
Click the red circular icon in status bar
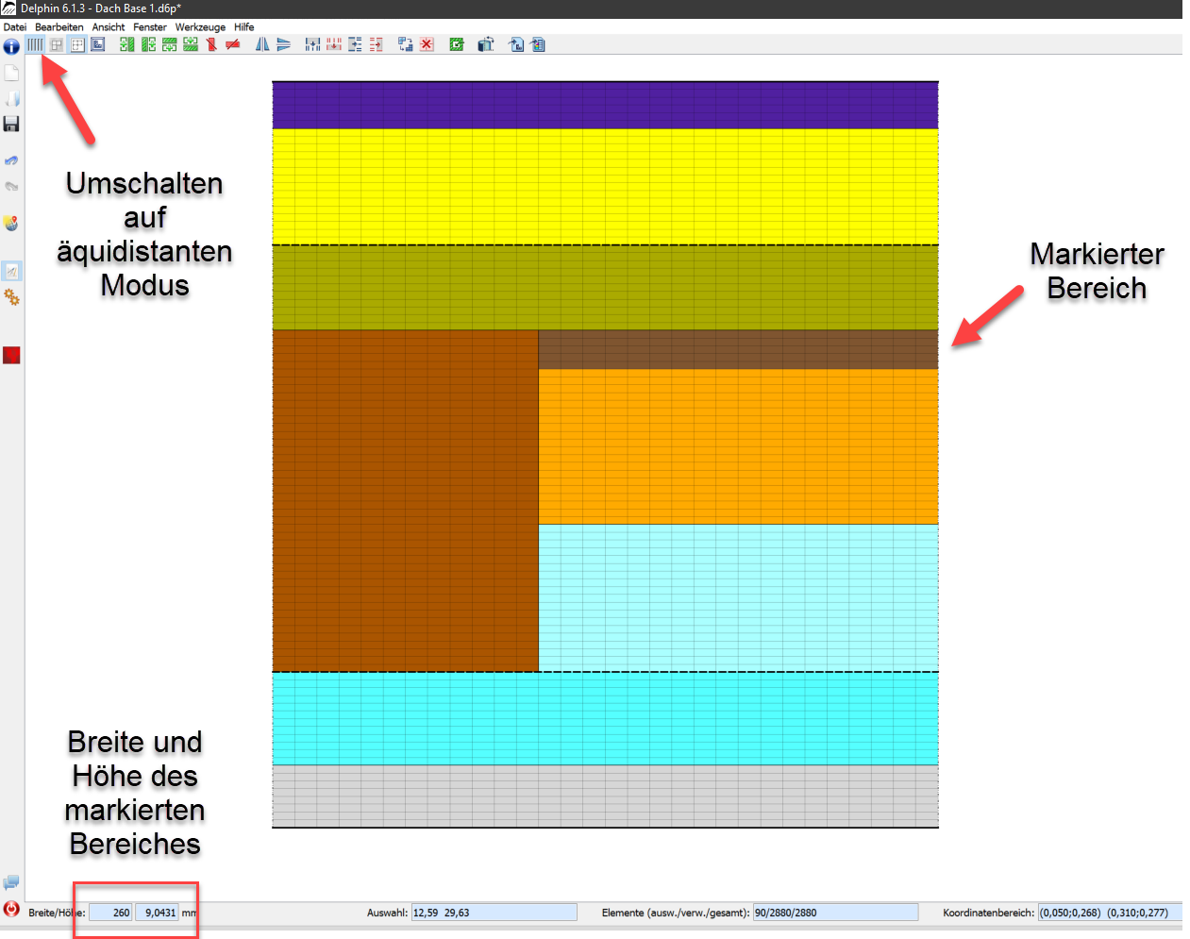(11, 909)
